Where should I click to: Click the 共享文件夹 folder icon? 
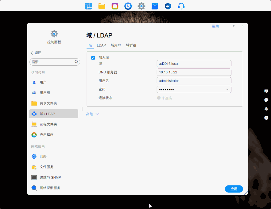click(x=34, y=103)
